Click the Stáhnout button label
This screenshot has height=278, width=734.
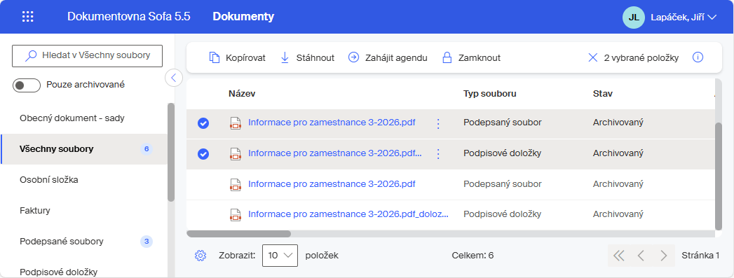coord(315,58)
